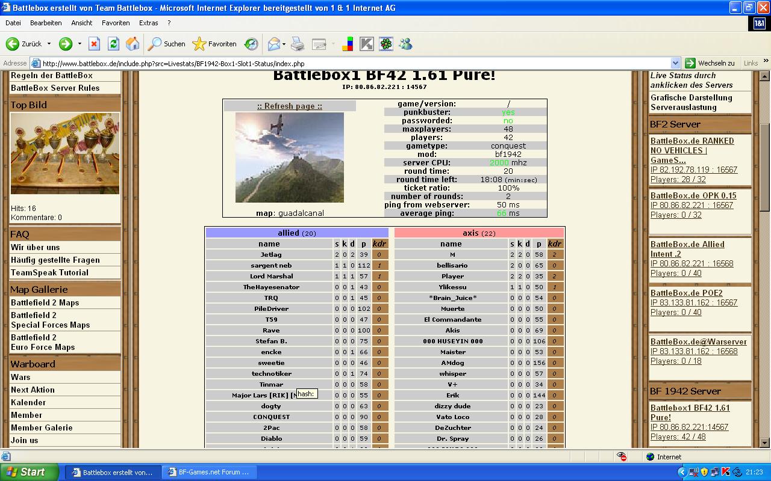Print page using printer icon

[x=298, y=44]
